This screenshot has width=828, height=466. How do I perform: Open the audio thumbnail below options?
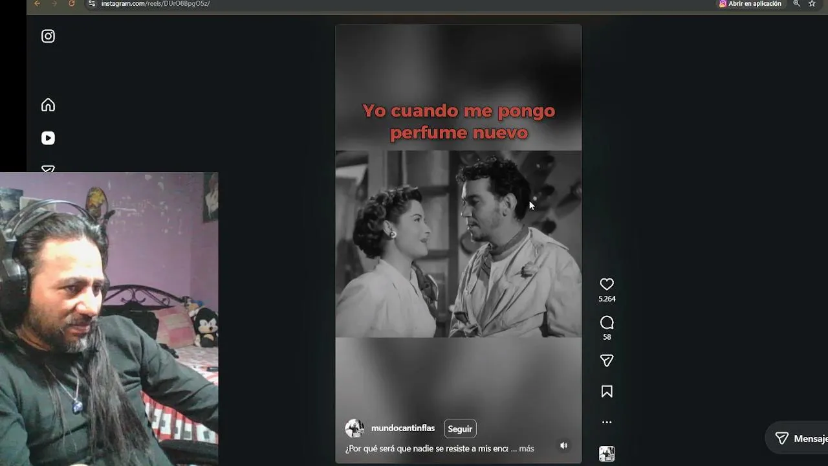[607, 454]
